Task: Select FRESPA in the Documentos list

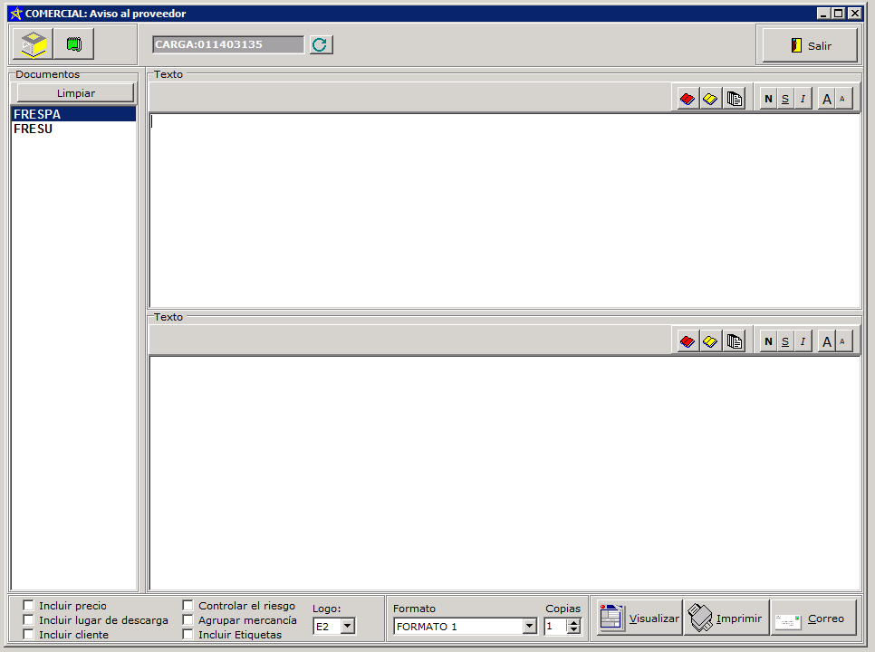Action: (x=37, y=114)
